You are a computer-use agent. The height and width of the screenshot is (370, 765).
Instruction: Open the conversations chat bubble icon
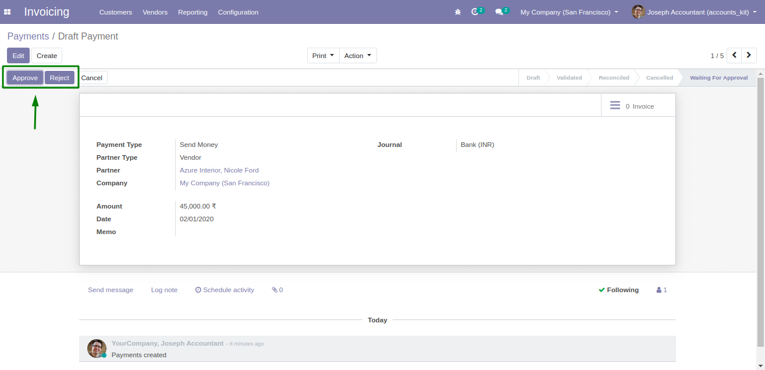(x=499, y=12)
